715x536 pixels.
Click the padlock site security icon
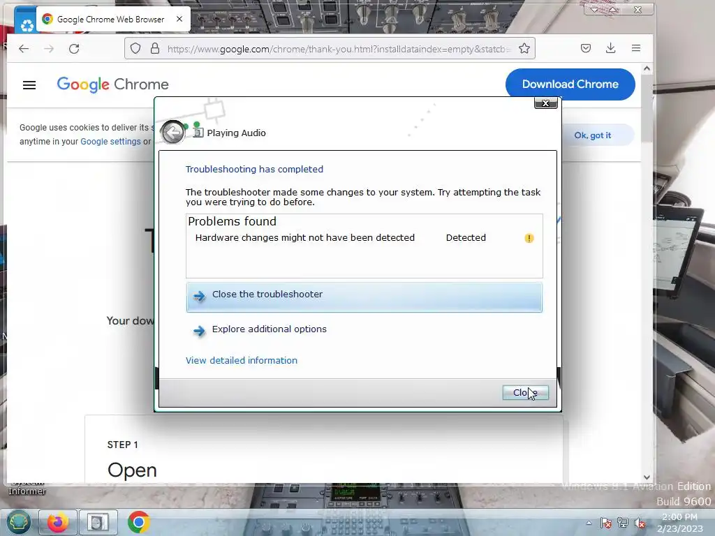(x=155, y=48)
